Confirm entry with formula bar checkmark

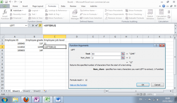(36, 25)
